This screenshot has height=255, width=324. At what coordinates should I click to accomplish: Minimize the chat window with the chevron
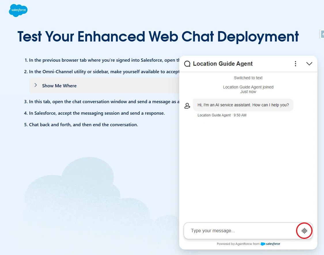(x=309, y=64)
